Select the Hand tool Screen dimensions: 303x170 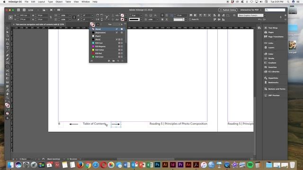(8, 94)
